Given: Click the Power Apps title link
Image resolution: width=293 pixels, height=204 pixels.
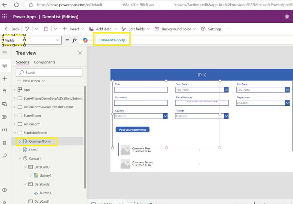Looking at the screenshot, I should pyautogui.click(x=25, y=17).
